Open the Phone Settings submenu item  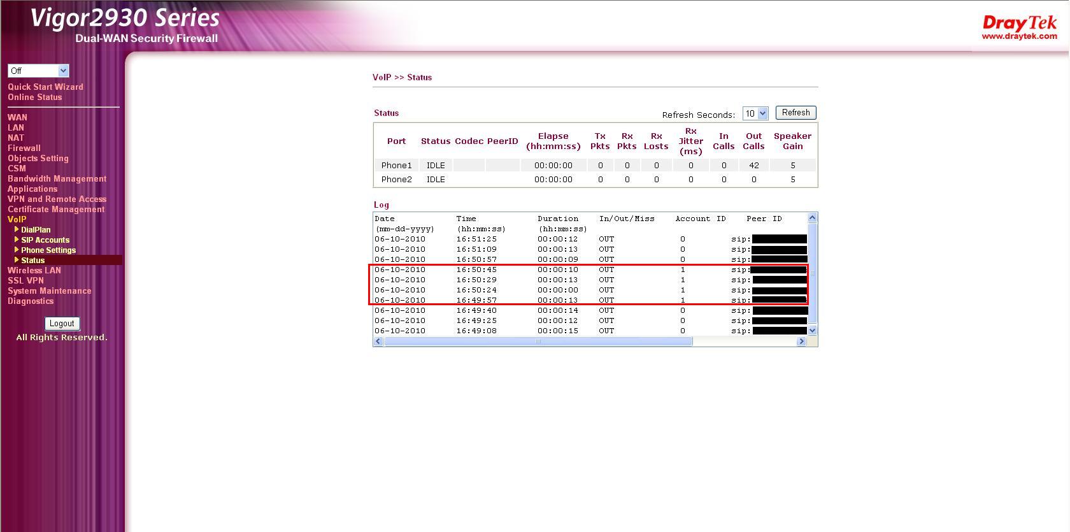pos(48,250)
